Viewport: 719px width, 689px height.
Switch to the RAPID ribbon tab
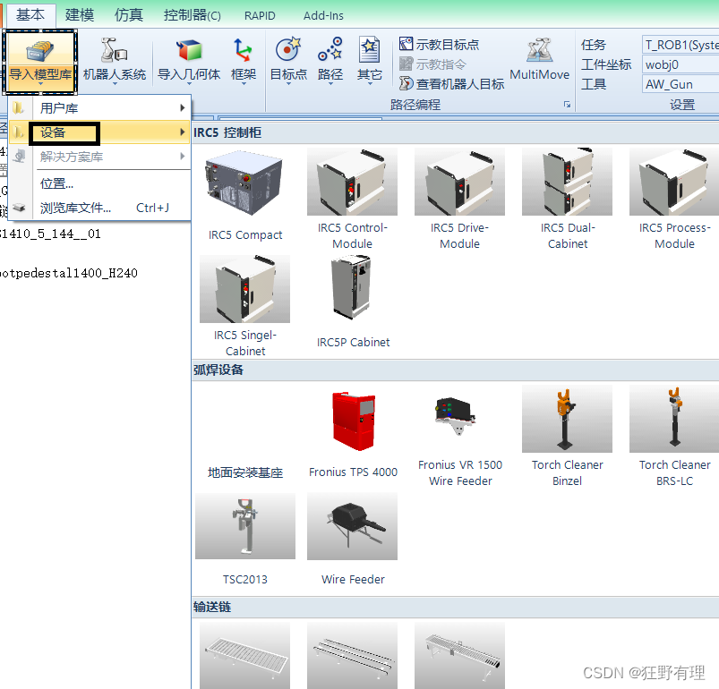(260, 15)
